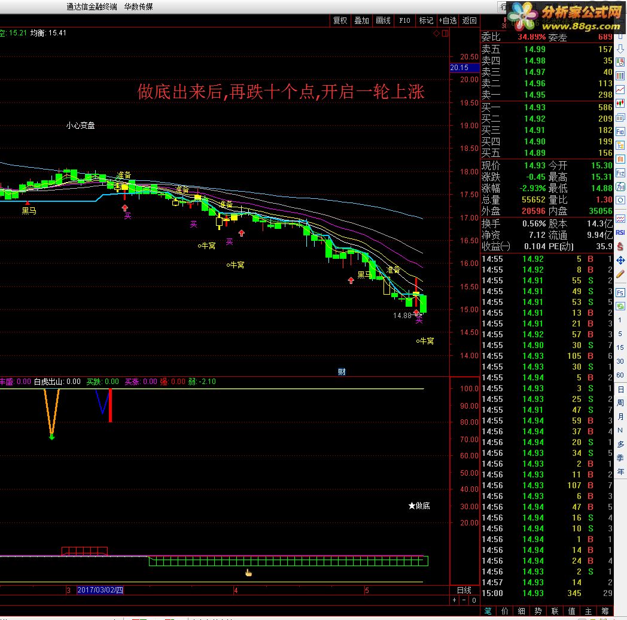This screenshot has width=627, height=620.
Task: Switch to the intraday line chart icon
Action: (620, 90)
